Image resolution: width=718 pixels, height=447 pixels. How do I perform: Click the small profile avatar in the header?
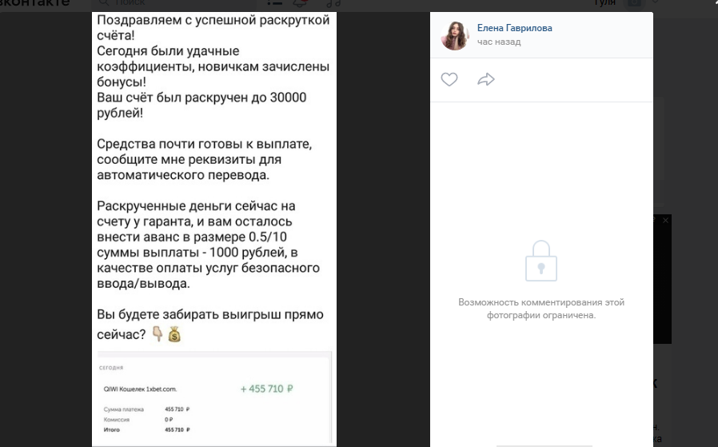click(634, 2)
